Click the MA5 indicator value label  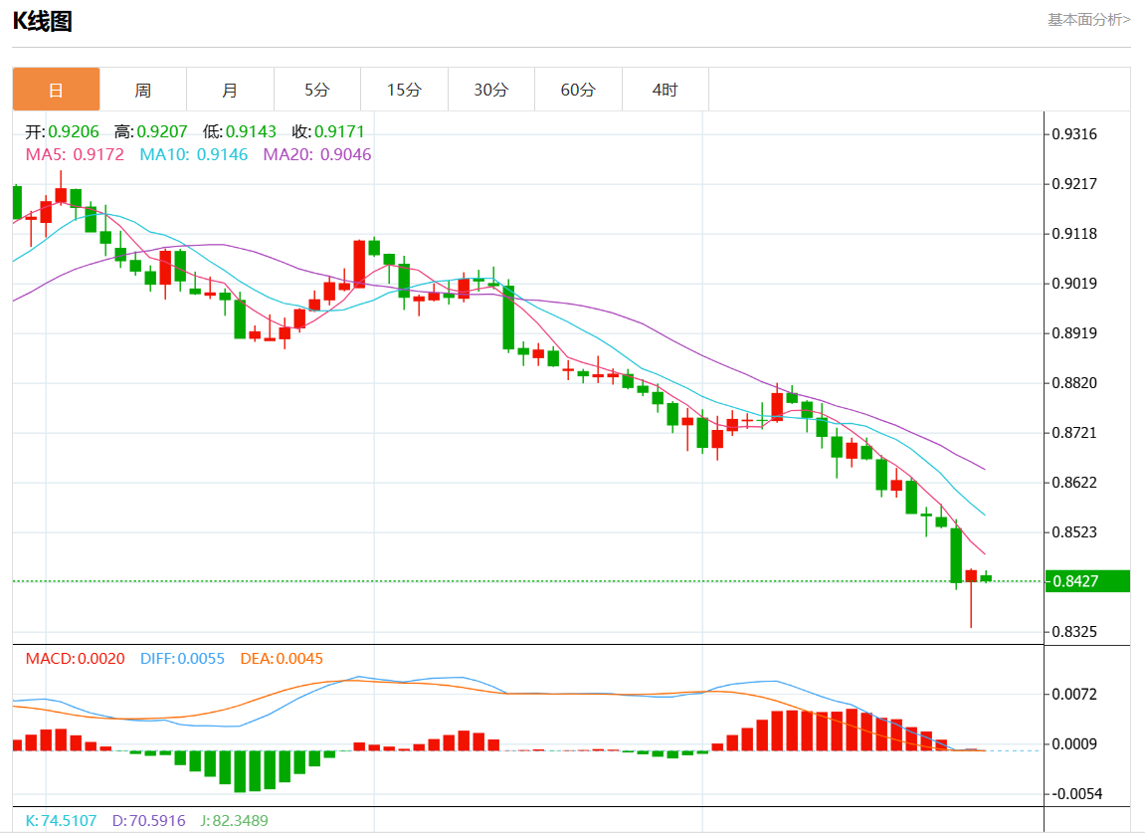point(76,154)
